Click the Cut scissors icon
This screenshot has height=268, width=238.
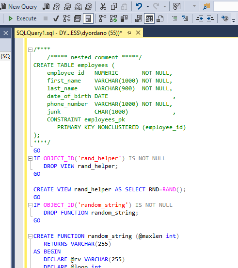[103, 6]
